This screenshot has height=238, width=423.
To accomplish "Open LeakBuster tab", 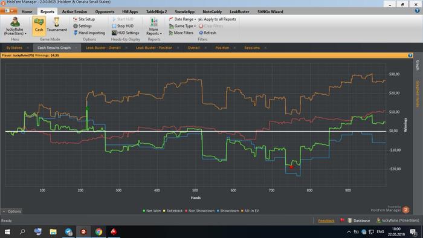I will point(239,11).
